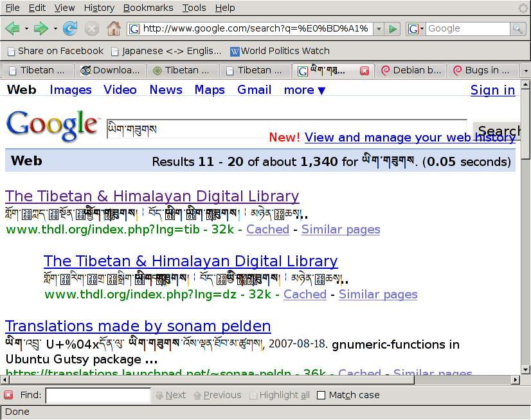
Task: Focus the toolbar Google search box
Action: 468,29
